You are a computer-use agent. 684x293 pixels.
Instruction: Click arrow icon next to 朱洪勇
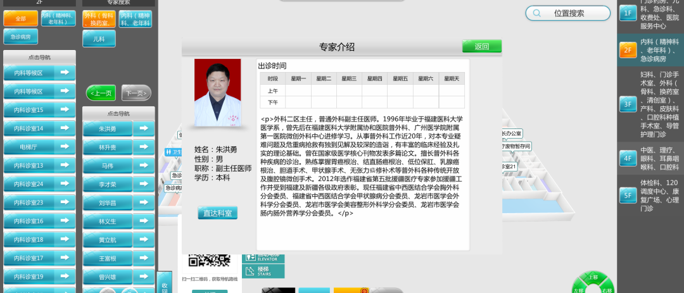coord(144,128)
